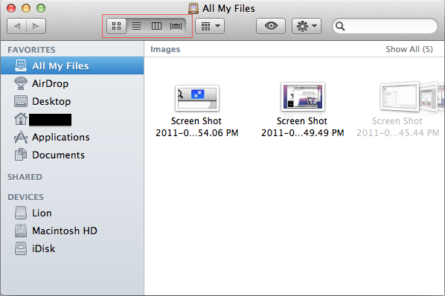Screen dimensions: 445x296
Task: Select Screen Shot 2011-0...49.49 PM thumbnail
Action: click(x=303, y=97)
